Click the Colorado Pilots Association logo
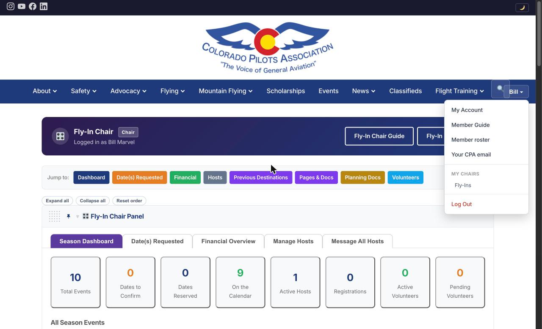The image size is (542, 329). pyautogui.click(x=268, y=48)
